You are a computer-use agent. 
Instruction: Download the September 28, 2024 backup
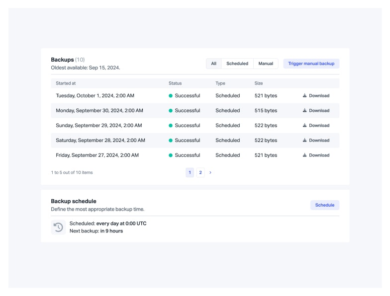tap(316, 141)
